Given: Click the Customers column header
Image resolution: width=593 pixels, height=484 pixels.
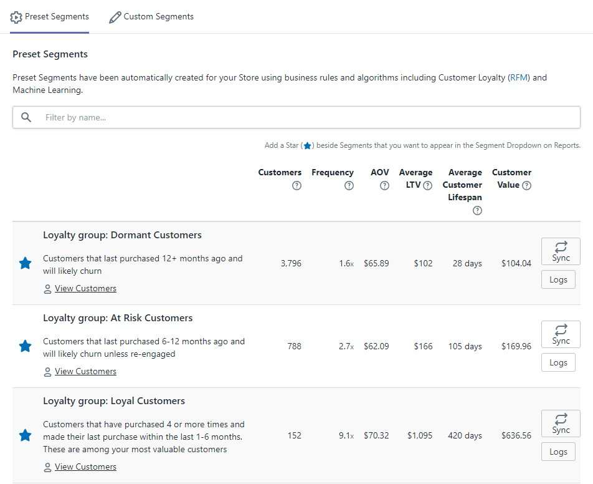Looking at the screenshot, I should [x=280, y=173].
